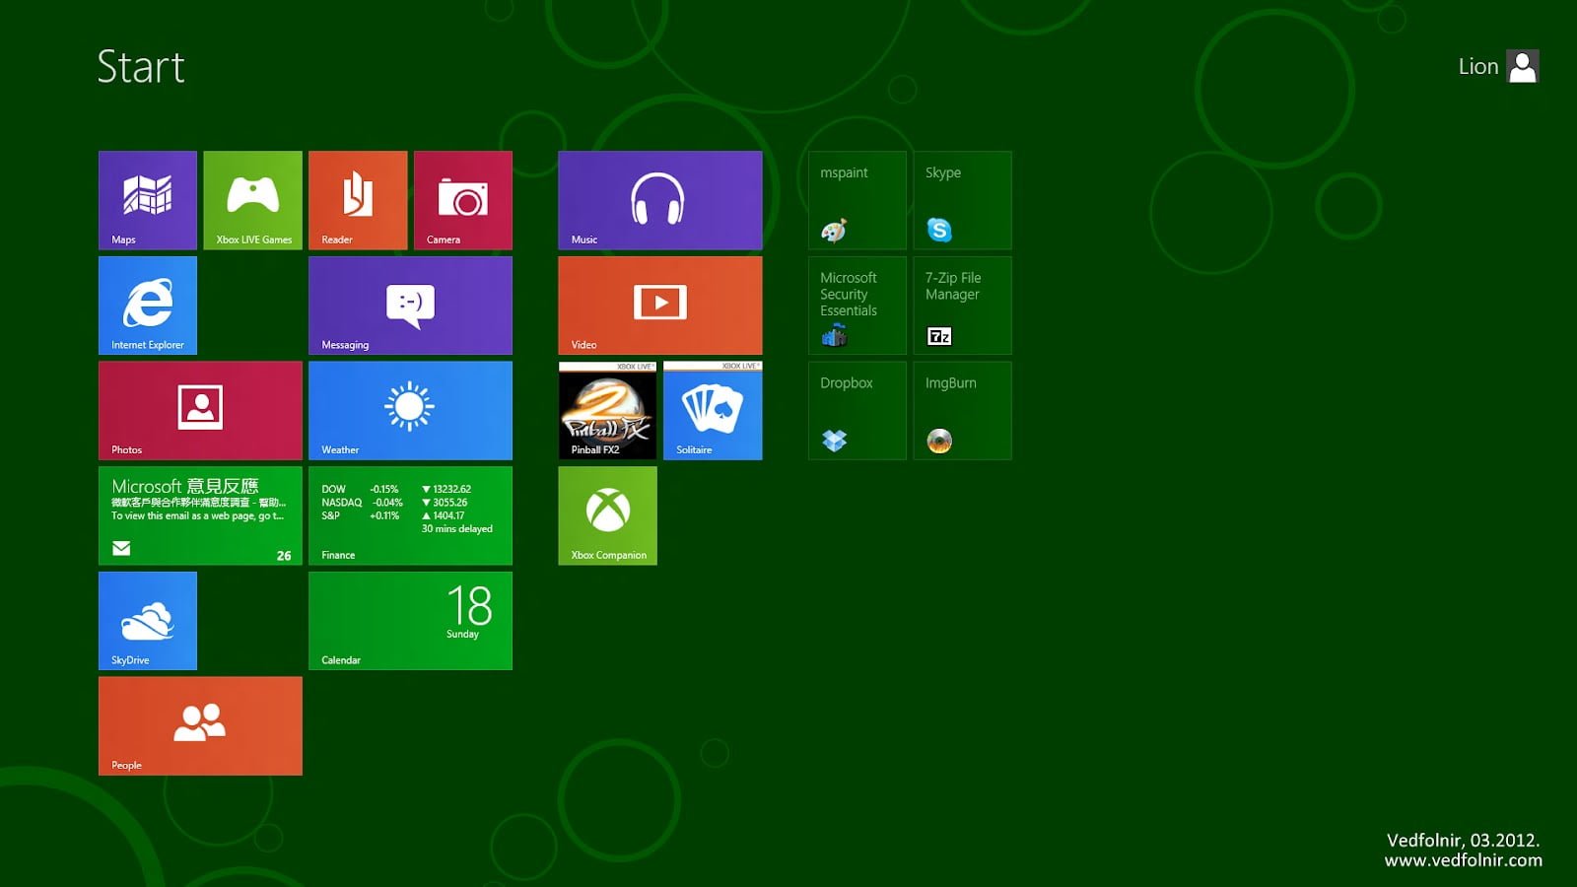Open the 7-Zip File Manager tile
1577x887 pixels.
(963, 306)
